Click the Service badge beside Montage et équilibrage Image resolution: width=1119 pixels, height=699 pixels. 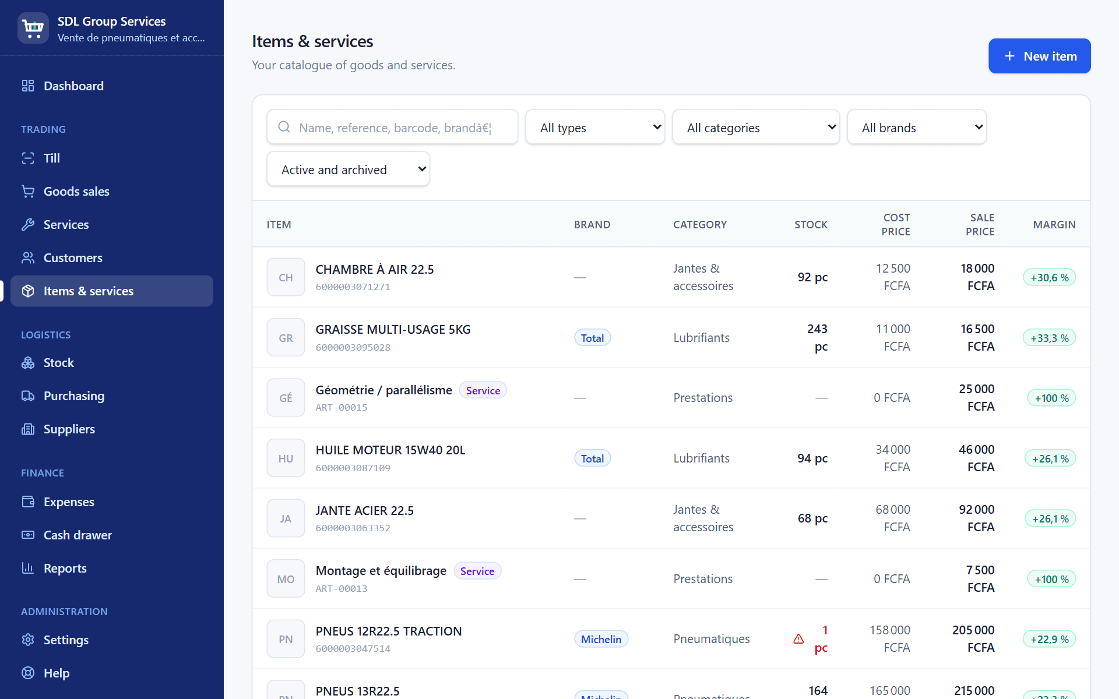click(477, 571)
